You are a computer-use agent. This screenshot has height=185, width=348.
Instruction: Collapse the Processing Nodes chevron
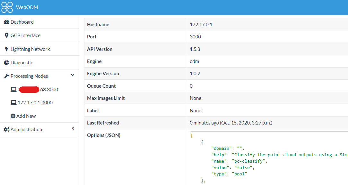click(73, 75)
